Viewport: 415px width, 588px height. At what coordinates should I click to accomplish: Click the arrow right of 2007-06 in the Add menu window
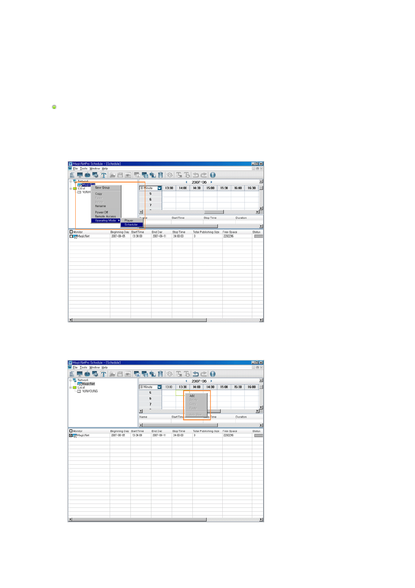coord(211,381)
